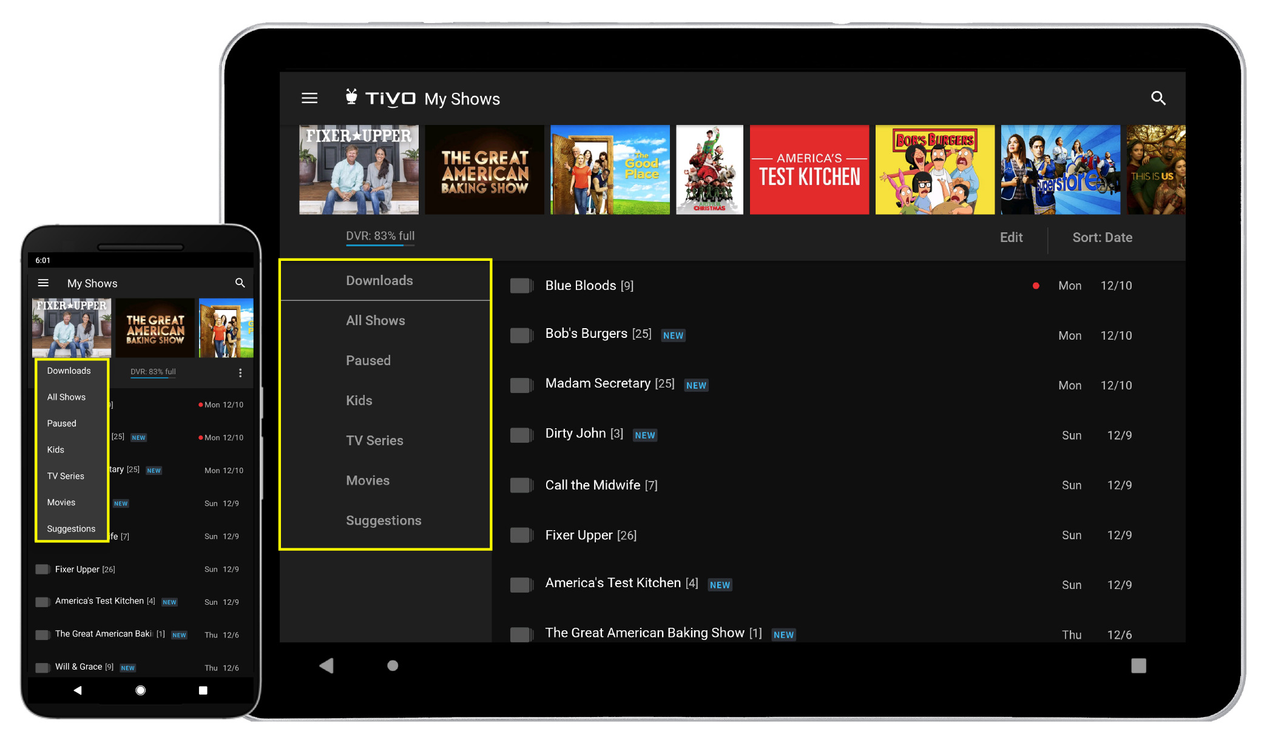Open the hamburger menu on the phone
The height and width of the screenshot is (737, 1267).
point(42,283)
